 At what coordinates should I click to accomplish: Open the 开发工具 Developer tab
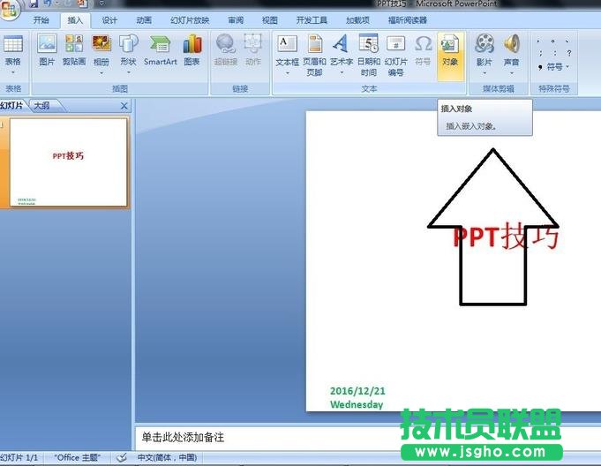(312, 20)
